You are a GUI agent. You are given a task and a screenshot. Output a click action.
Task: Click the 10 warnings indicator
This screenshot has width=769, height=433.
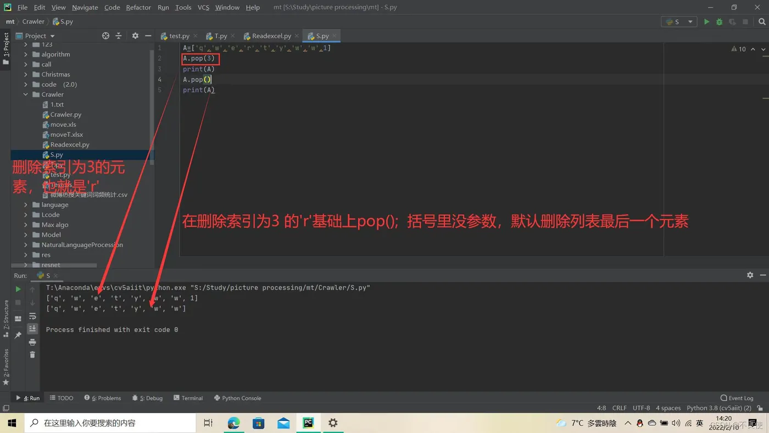(738, 49)
